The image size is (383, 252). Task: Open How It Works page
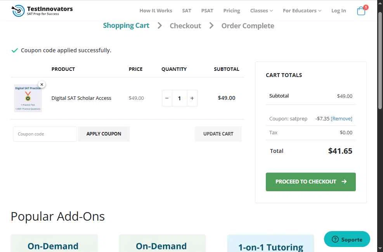click(x=156, y=11)
